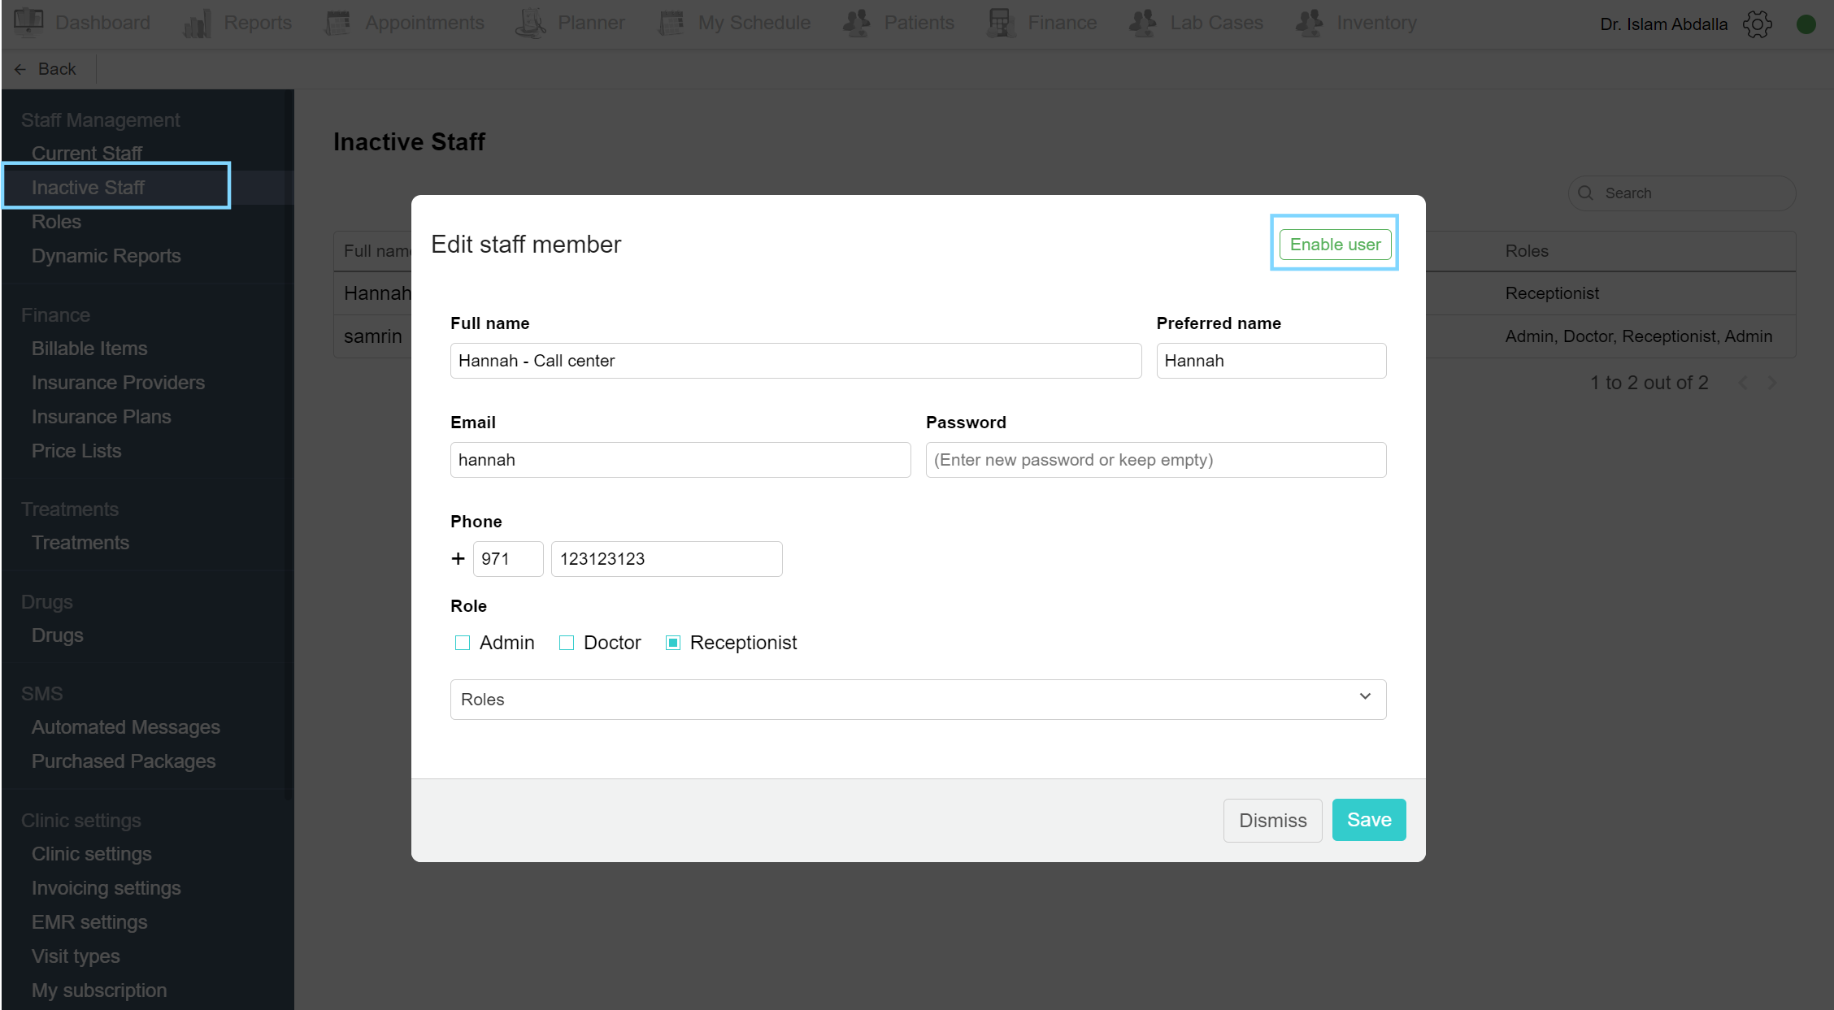1834x1010 pixels.
Task: Click the Enable user button
Action: [x=1335, y=245]
